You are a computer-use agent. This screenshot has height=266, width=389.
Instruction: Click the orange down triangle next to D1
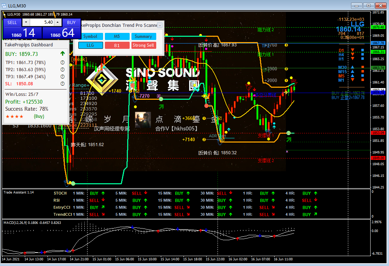click(x=353, y=50)
